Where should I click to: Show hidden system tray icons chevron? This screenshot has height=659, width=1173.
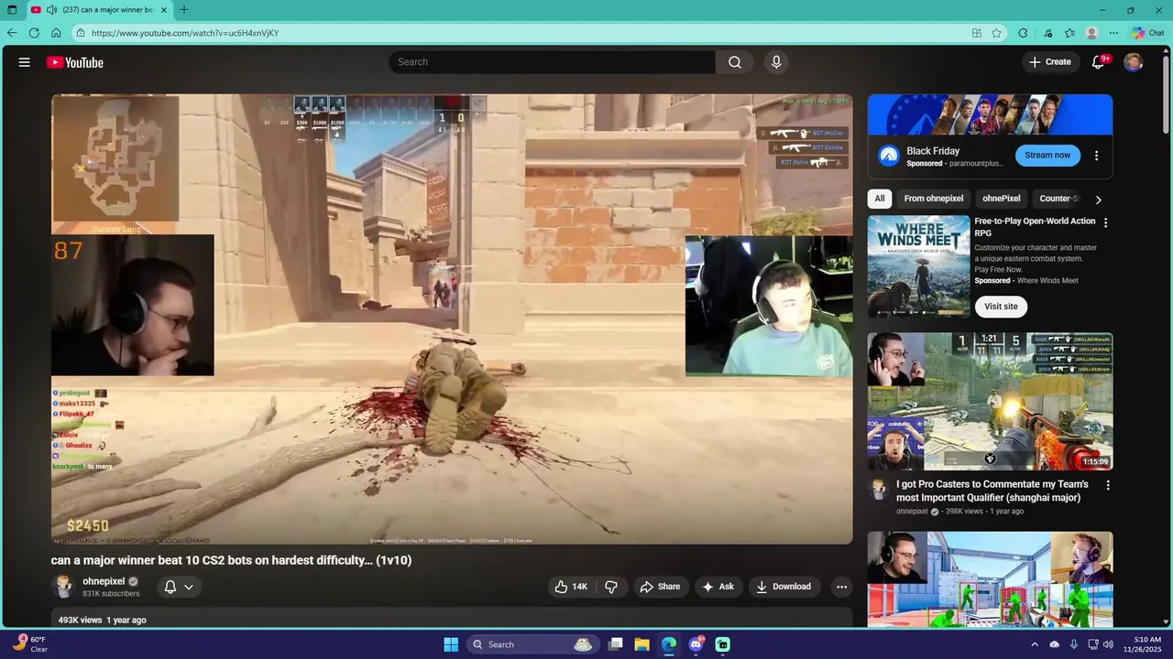click(1035, 644)
